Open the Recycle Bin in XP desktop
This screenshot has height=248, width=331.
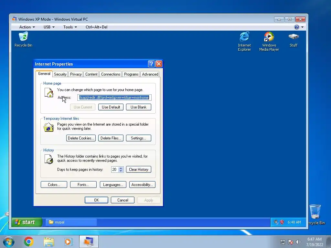pyautogui.click(x=23, y=39)
